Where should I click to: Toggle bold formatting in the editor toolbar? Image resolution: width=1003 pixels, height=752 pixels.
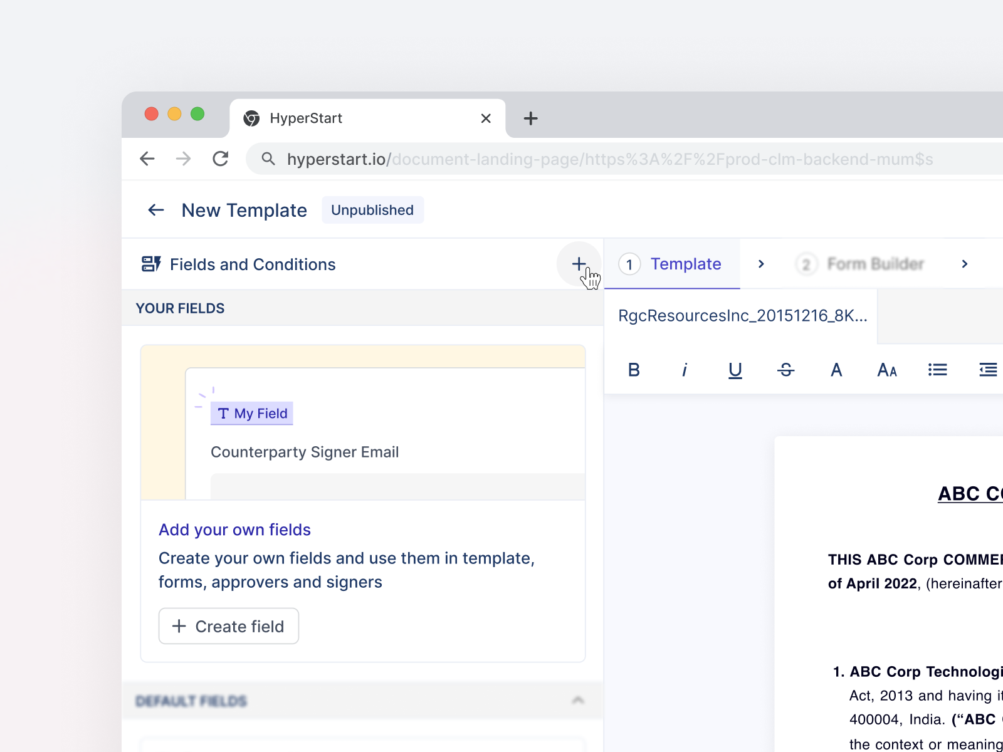634,370
